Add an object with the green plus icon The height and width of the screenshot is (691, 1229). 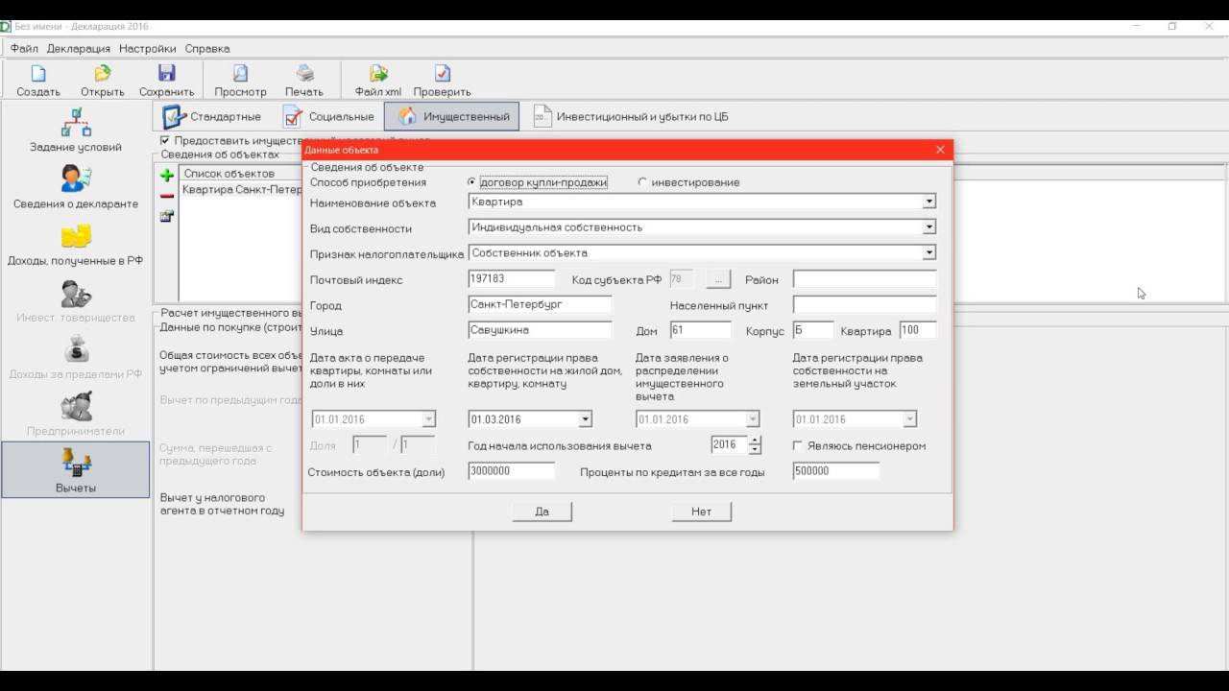click(167, 176)
